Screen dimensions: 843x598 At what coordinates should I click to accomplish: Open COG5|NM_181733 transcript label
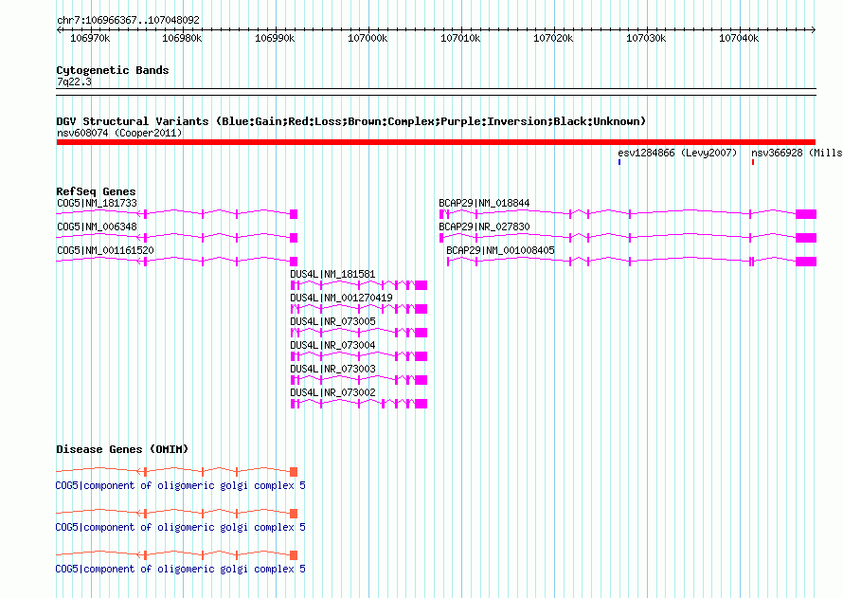pos(97,203)
